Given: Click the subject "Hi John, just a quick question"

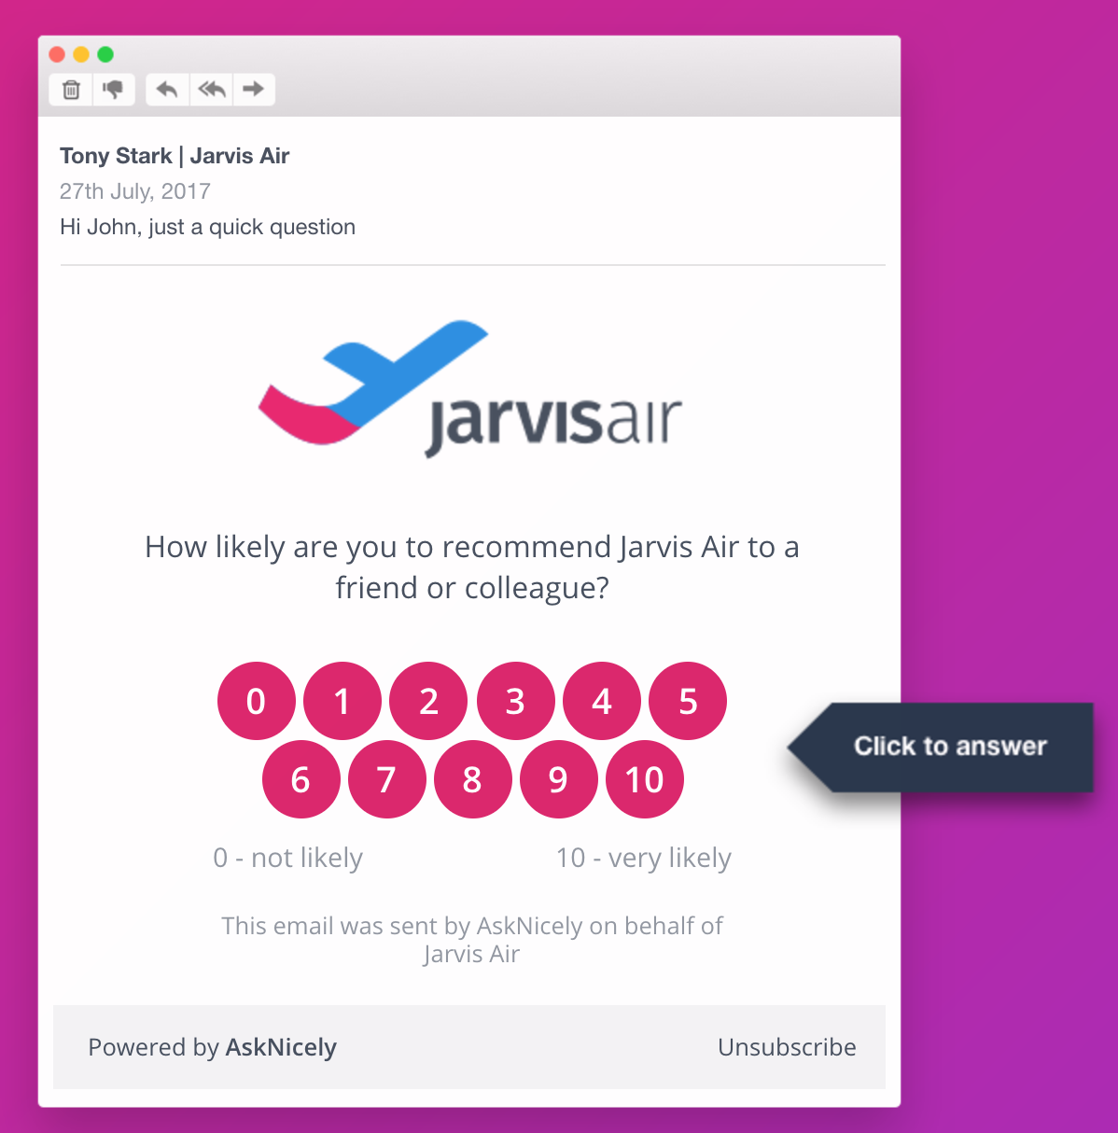Looking at the screenshot, I should point(207,227).
